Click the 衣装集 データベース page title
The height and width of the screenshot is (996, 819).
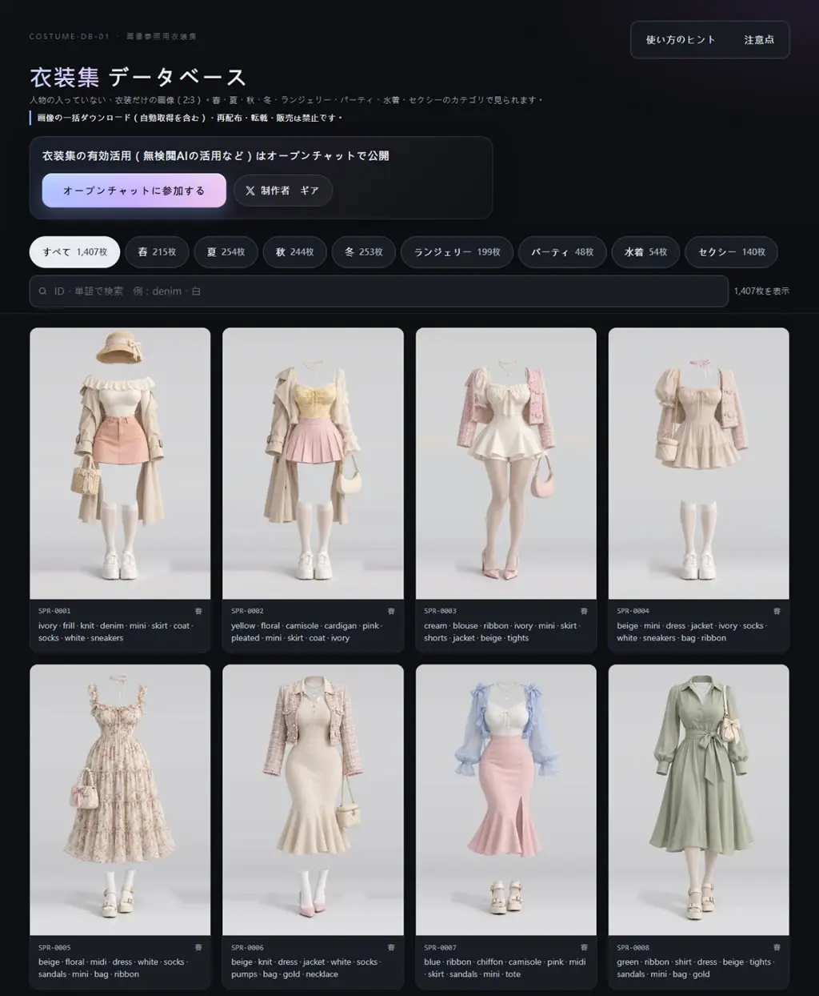click(138, 77)
